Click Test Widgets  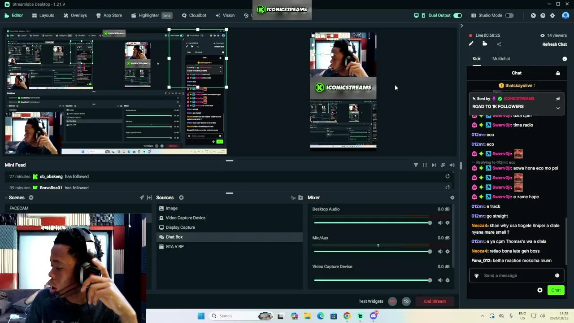[x=371, y=301]
